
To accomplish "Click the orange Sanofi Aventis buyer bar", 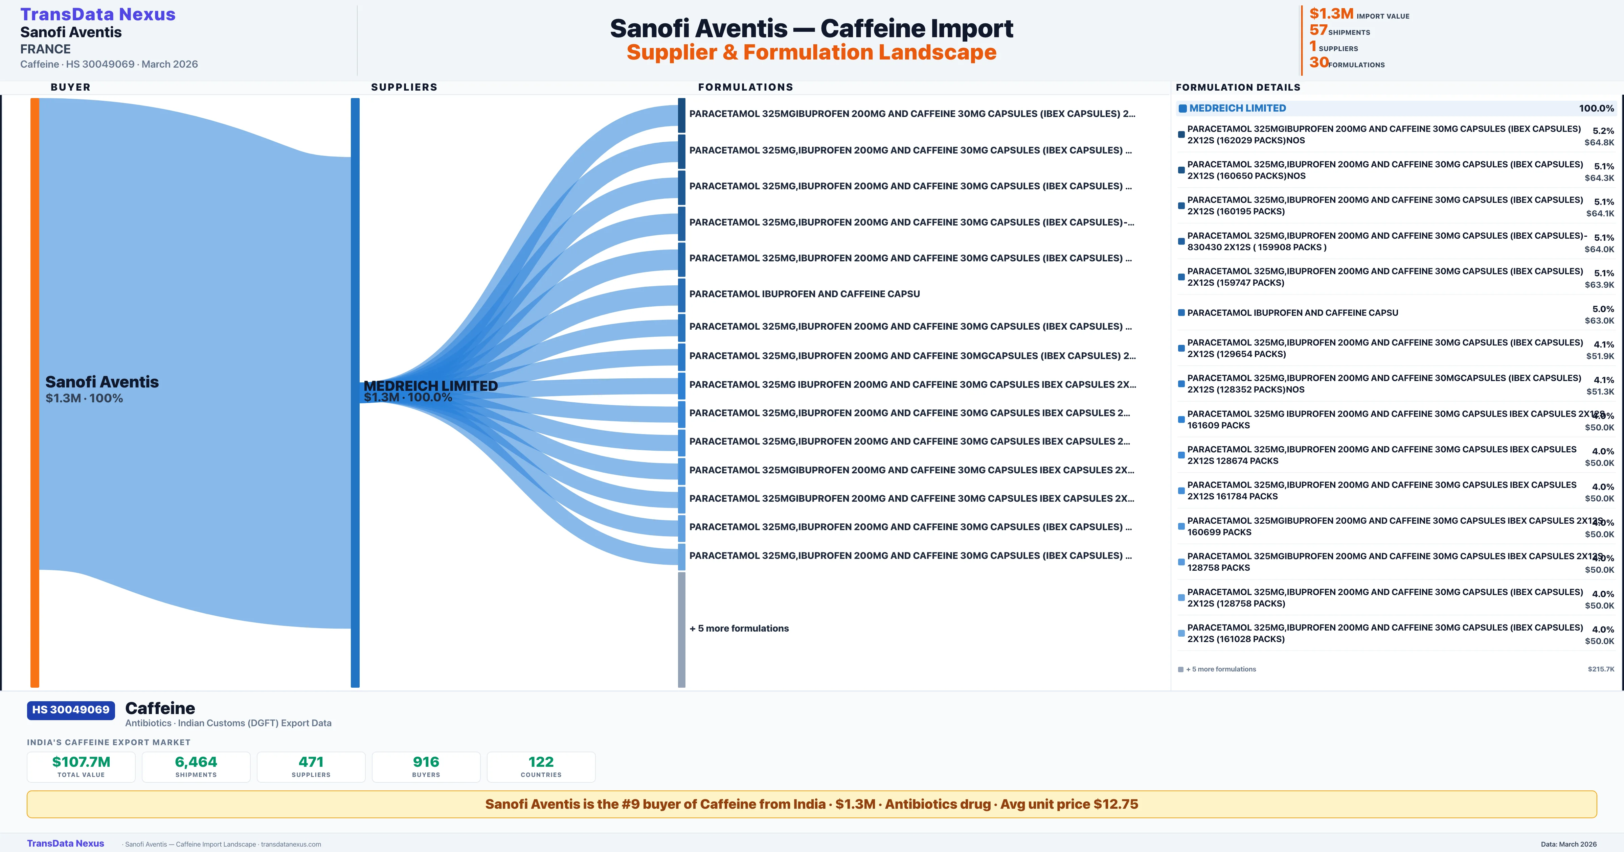I will 35,391.
